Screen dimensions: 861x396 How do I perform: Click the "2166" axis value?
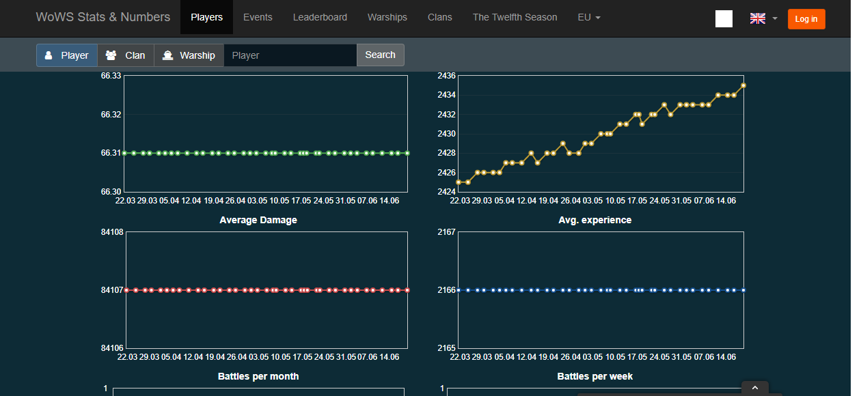[446, 290]
